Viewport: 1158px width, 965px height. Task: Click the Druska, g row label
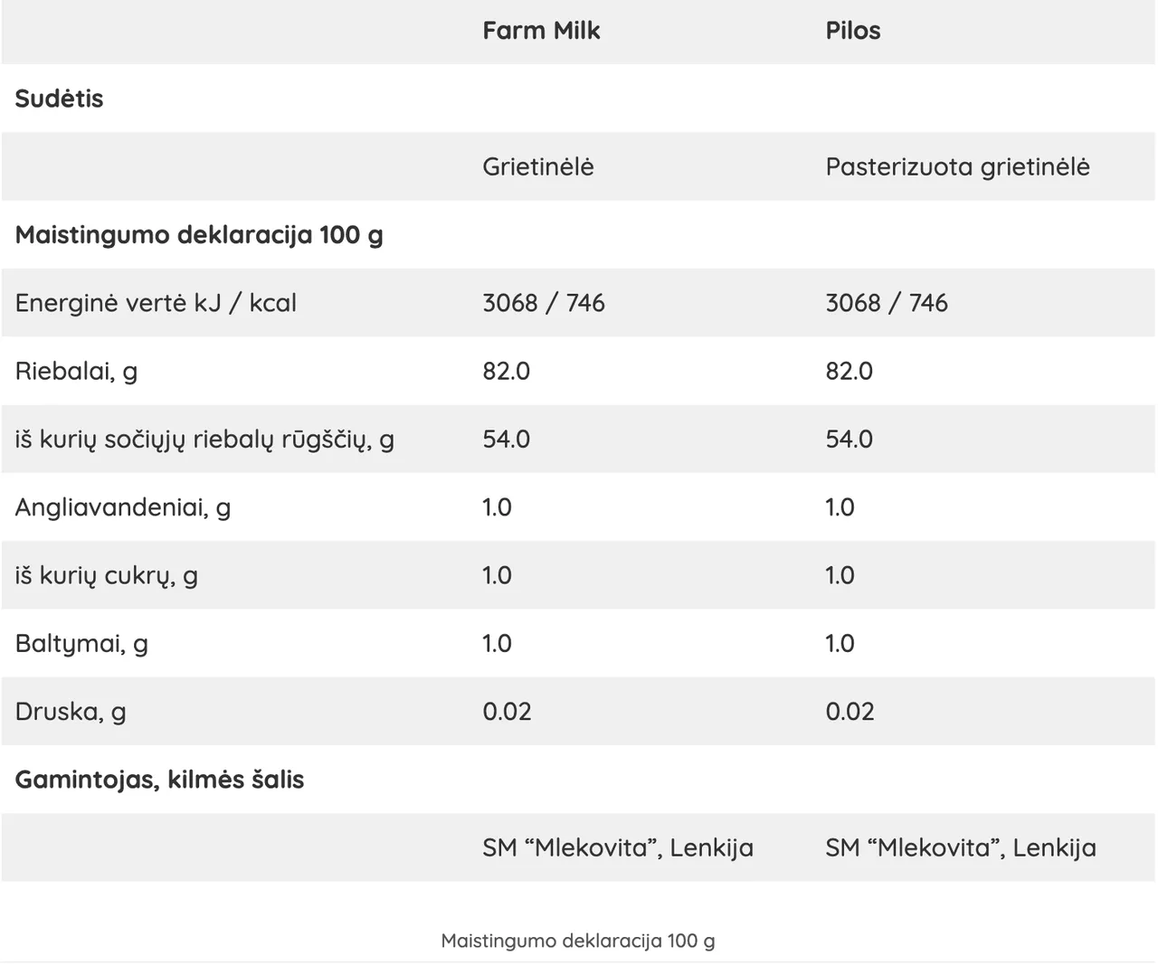point(71,712)
